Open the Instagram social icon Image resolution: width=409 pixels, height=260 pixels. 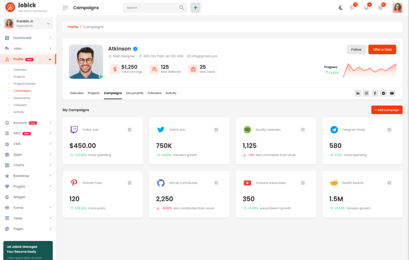click(x=366, y=93)
